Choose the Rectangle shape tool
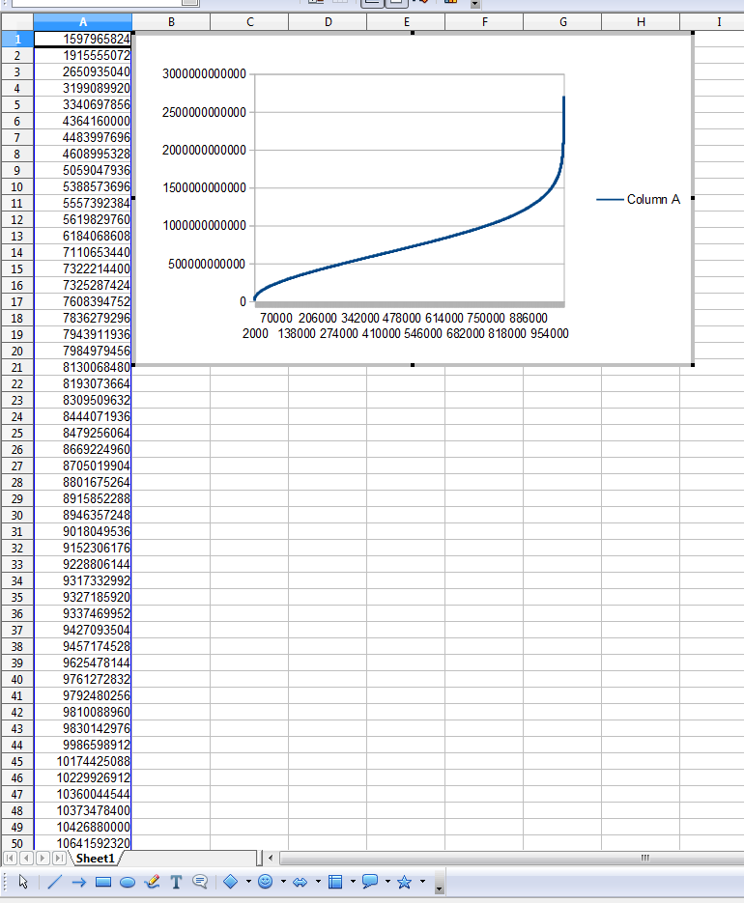 click(x=103, y=881)
